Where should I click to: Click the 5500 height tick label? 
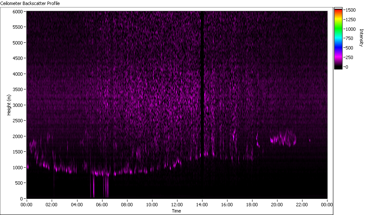click(x=17, y=27)
